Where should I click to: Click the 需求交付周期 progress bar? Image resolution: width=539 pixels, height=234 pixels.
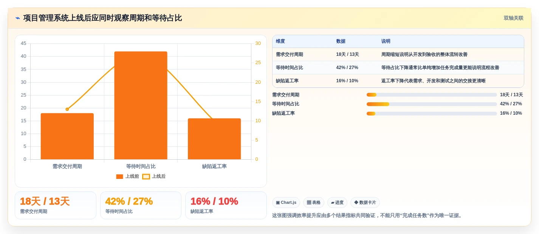coord(432,95)
